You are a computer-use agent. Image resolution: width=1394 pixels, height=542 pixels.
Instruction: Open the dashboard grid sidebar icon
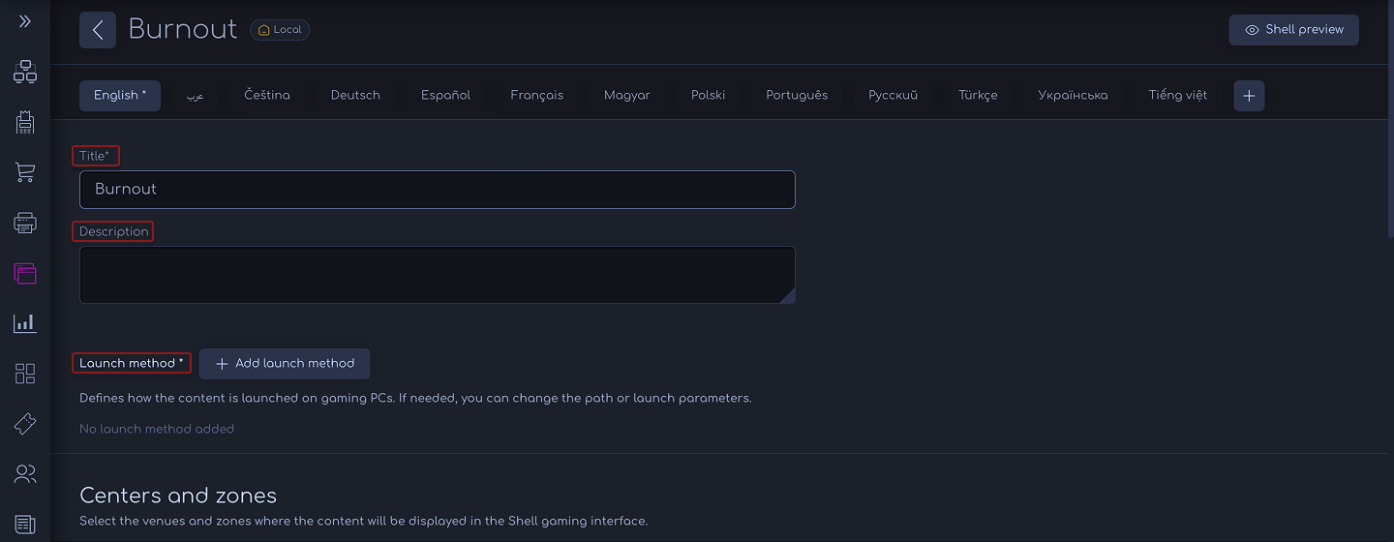[x=25, y=374]
